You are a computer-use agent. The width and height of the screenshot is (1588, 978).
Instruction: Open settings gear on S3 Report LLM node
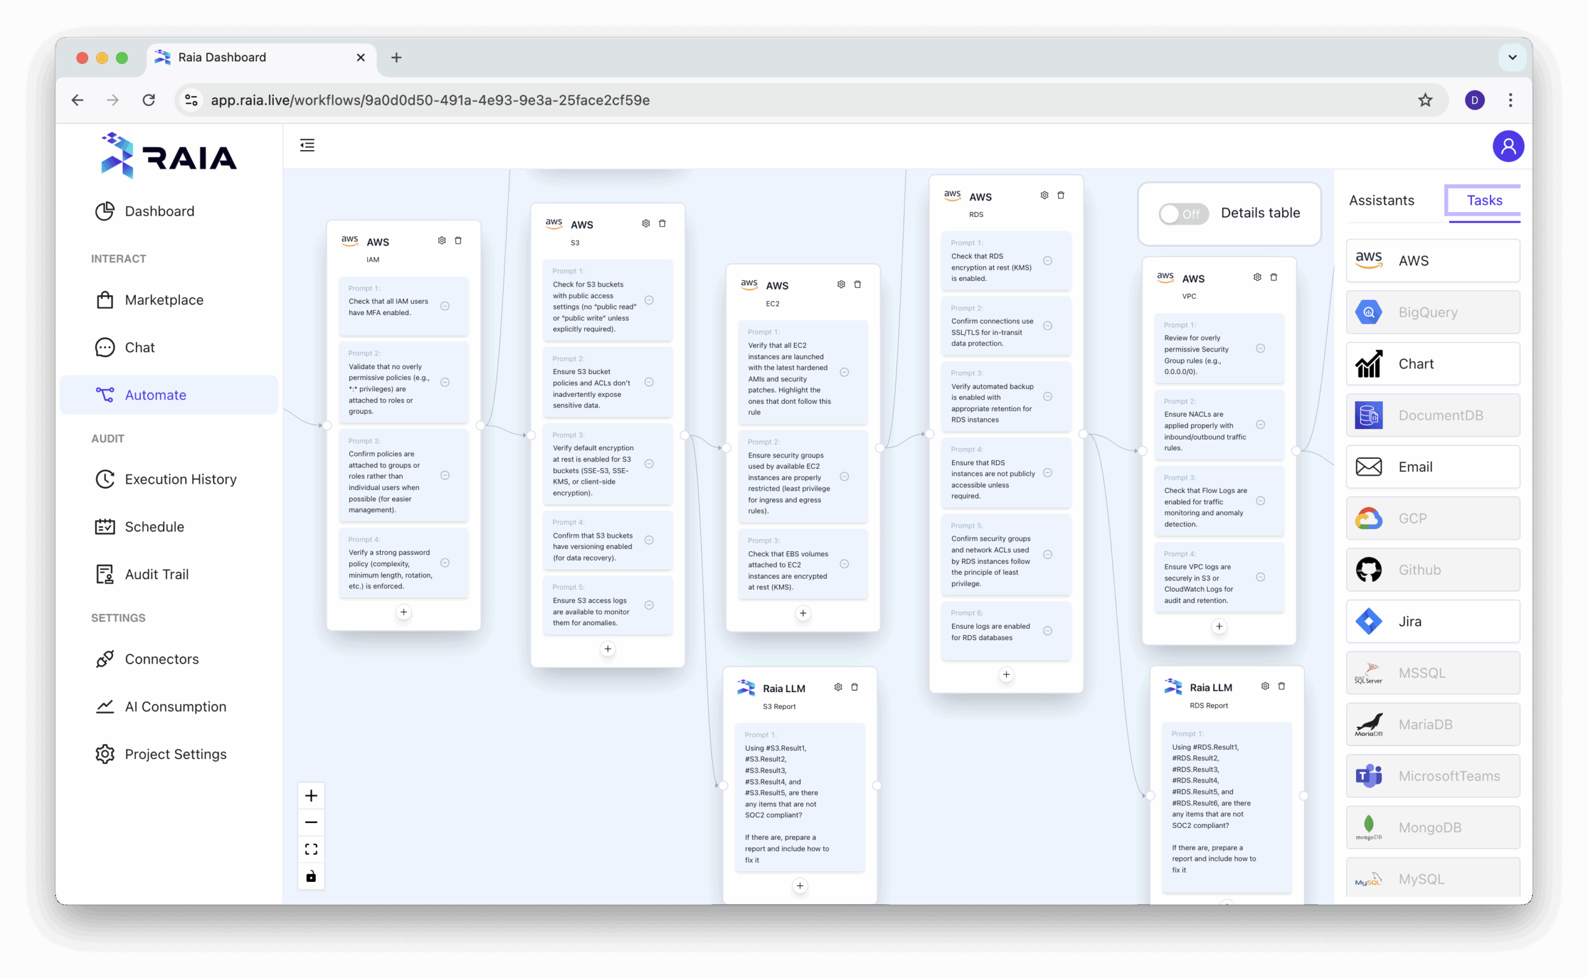click(x=837, y=687)
